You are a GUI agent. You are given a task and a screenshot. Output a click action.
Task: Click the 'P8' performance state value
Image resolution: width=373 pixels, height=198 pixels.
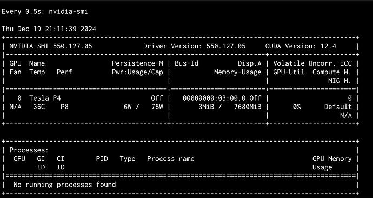point(64,107)
